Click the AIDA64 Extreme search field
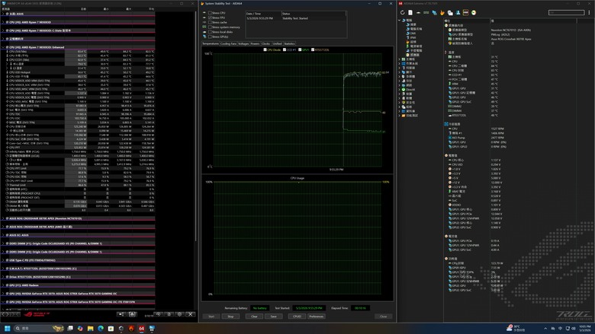The height and width of the screenshot is (334, 595). (x=566, y=12)
